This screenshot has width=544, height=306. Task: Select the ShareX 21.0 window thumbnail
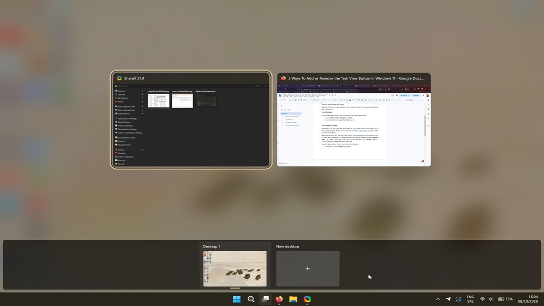point(191,120)
